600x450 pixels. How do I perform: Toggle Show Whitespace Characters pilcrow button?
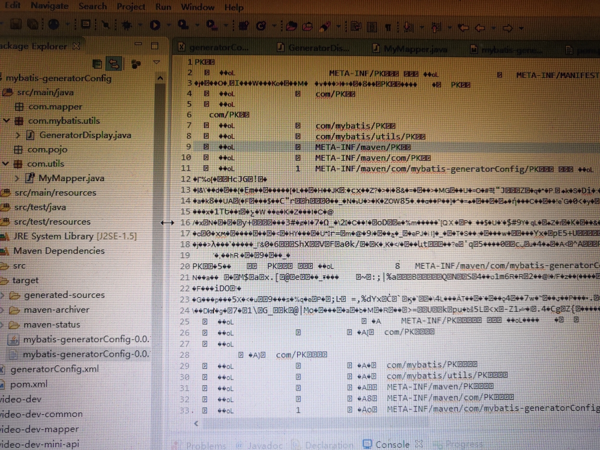click(388, 27)
